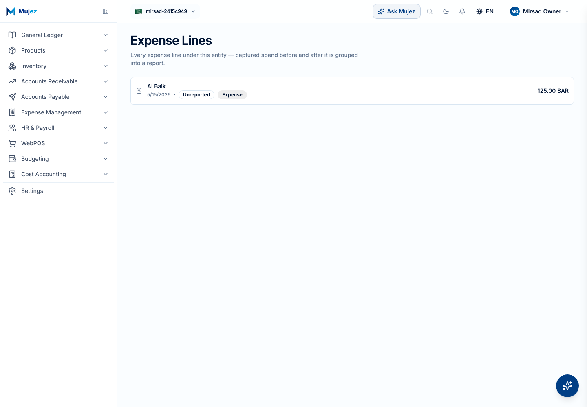Switch language via EN label
The width and height of the screenshot is (587, 407).
coord(490,11)
